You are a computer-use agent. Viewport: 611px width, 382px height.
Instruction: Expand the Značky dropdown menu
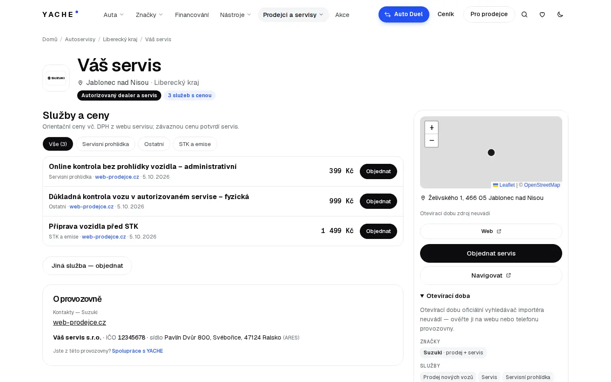pyautogui.click(x=149, y=14)
